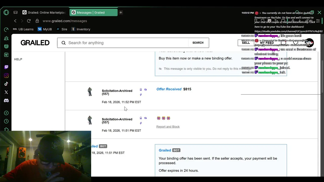Screen dimensions: 324x182
Task: Go back with the browser back arrow
Action: [15, 21]
